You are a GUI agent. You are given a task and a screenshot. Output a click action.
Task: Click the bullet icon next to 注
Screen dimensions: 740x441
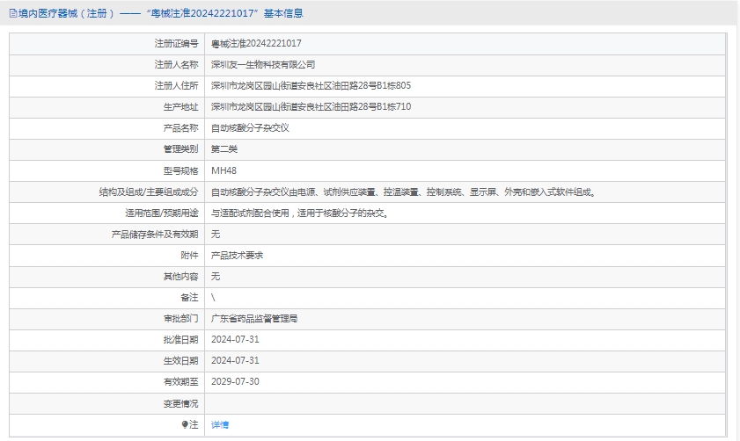pyautogui.click(x=185, y=424)
